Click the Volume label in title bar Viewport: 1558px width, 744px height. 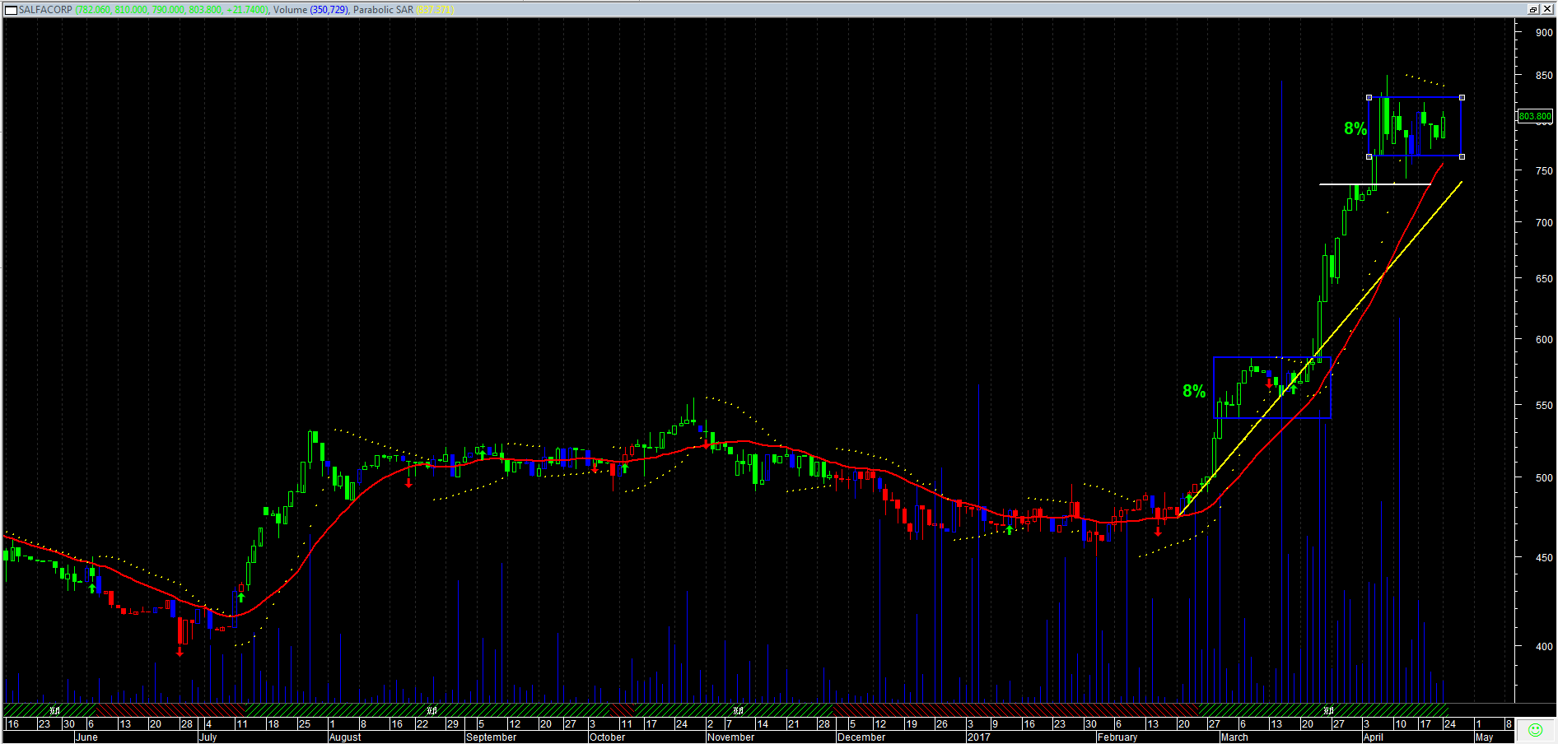tap(290, 10)
